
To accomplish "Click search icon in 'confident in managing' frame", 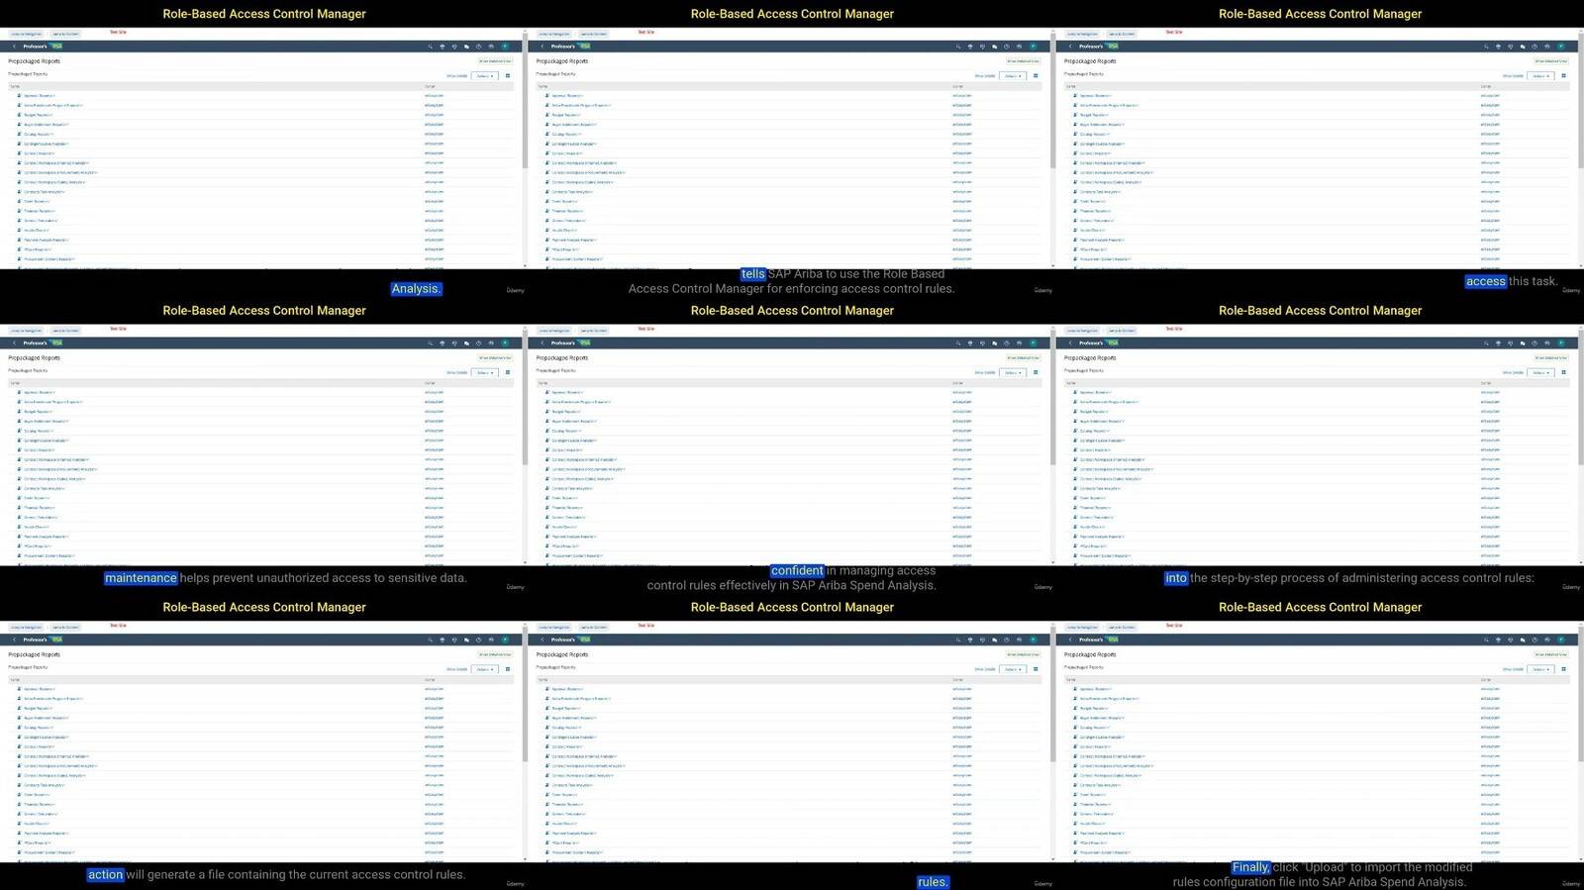I will tap(958, 344).
